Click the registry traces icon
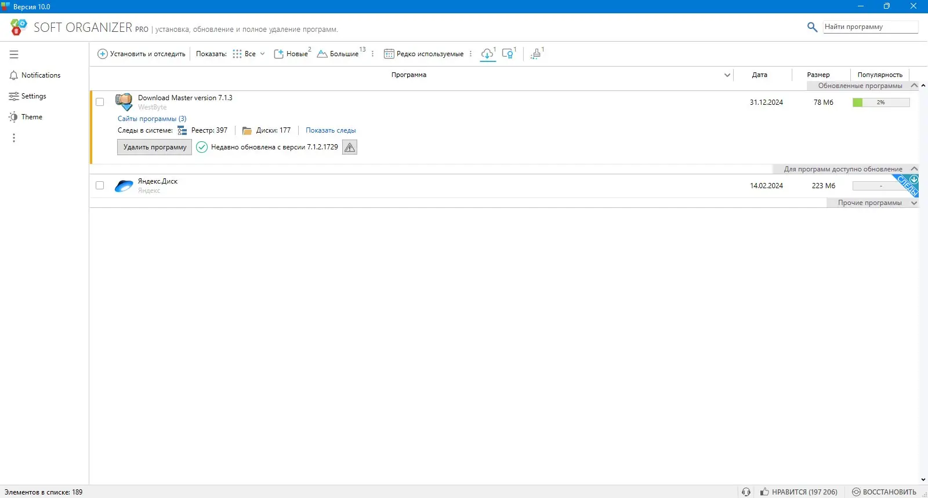The width and height of the screenshot is (928, 498). click(x=183, y=130)
